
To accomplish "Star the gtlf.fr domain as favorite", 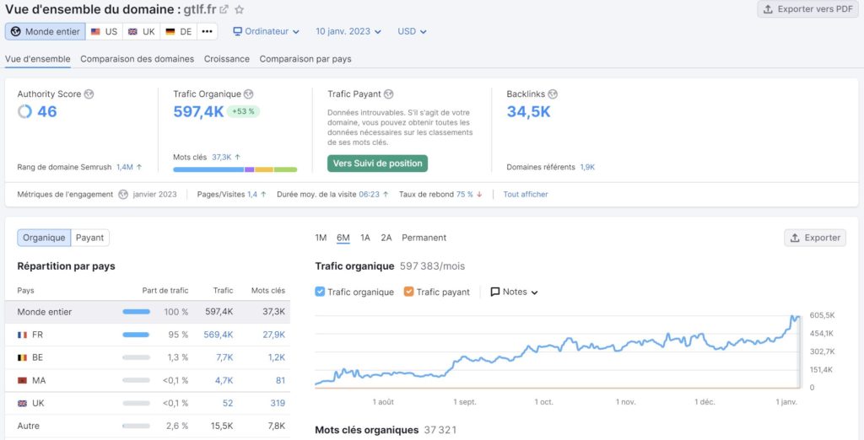I will 239,9.
